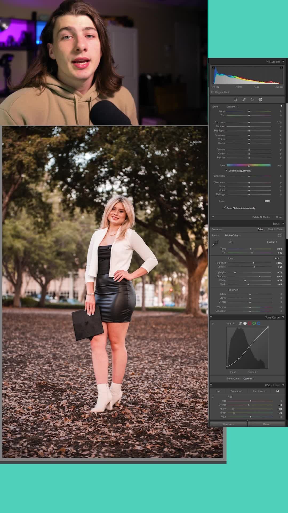Click the Reset button
The height and width of the screenshot is (513, 288).
click(x=266, y=424)
